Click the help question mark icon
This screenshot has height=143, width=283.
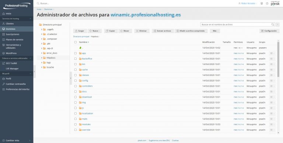coord(267,3)
